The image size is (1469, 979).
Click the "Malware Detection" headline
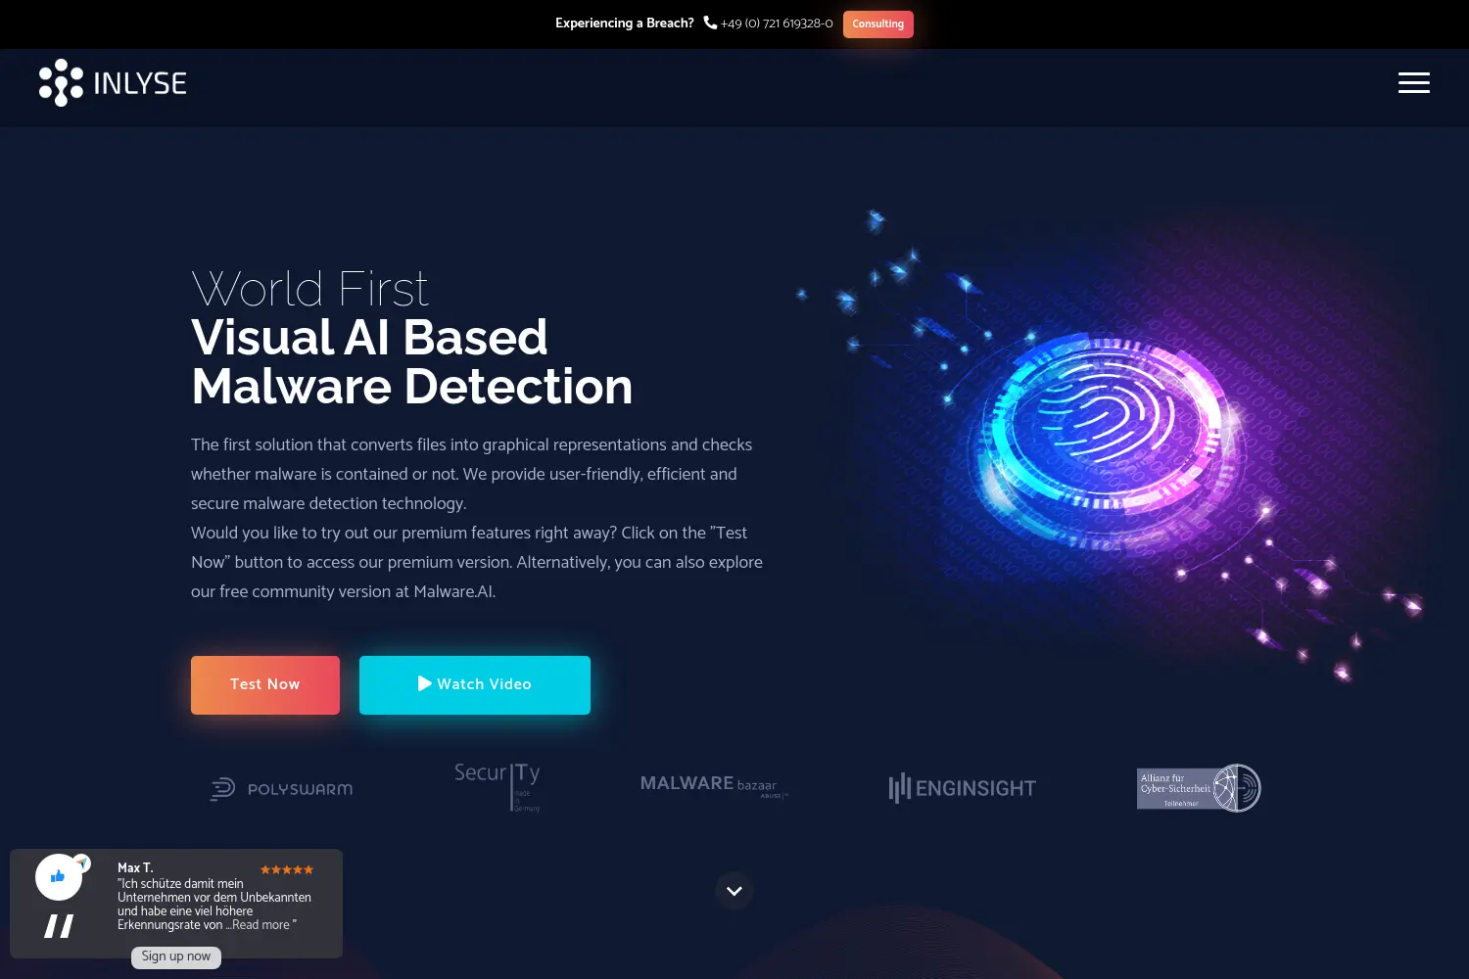[412, 387]
